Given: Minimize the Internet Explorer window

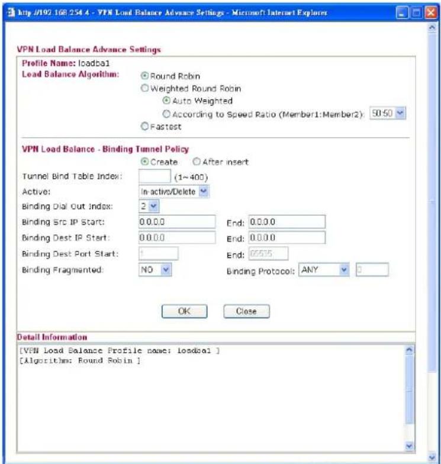Looking at the screenshot, I should coord(402,13).
